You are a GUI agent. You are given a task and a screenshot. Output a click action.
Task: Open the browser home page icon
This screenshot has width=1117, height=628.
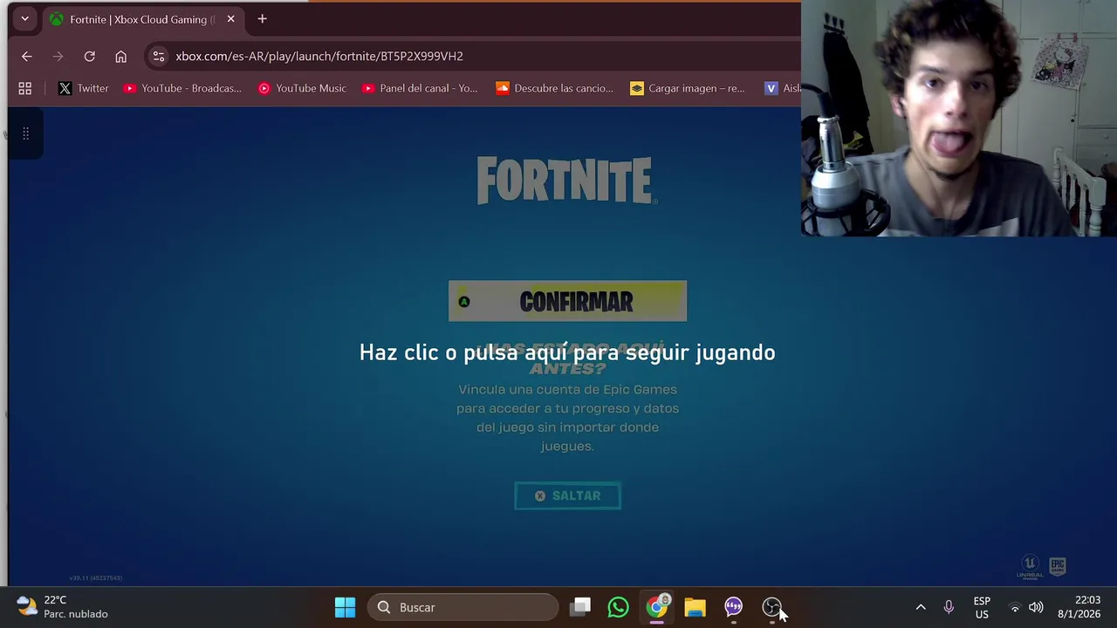click(x=120, y=56)
